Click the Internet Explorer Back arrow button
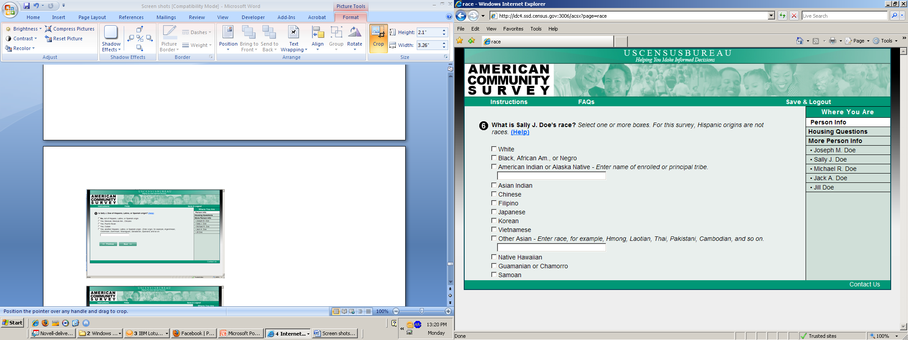Viewport: 908px width, 340px height. (461, 16)
